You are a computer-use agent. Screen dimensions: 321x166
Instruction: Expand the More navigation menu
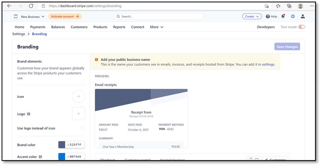[x=157, y=27]
